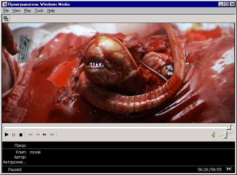Click the 'Авторские...' label
This screenshot has width=237, height=175.
pos(15,162)
